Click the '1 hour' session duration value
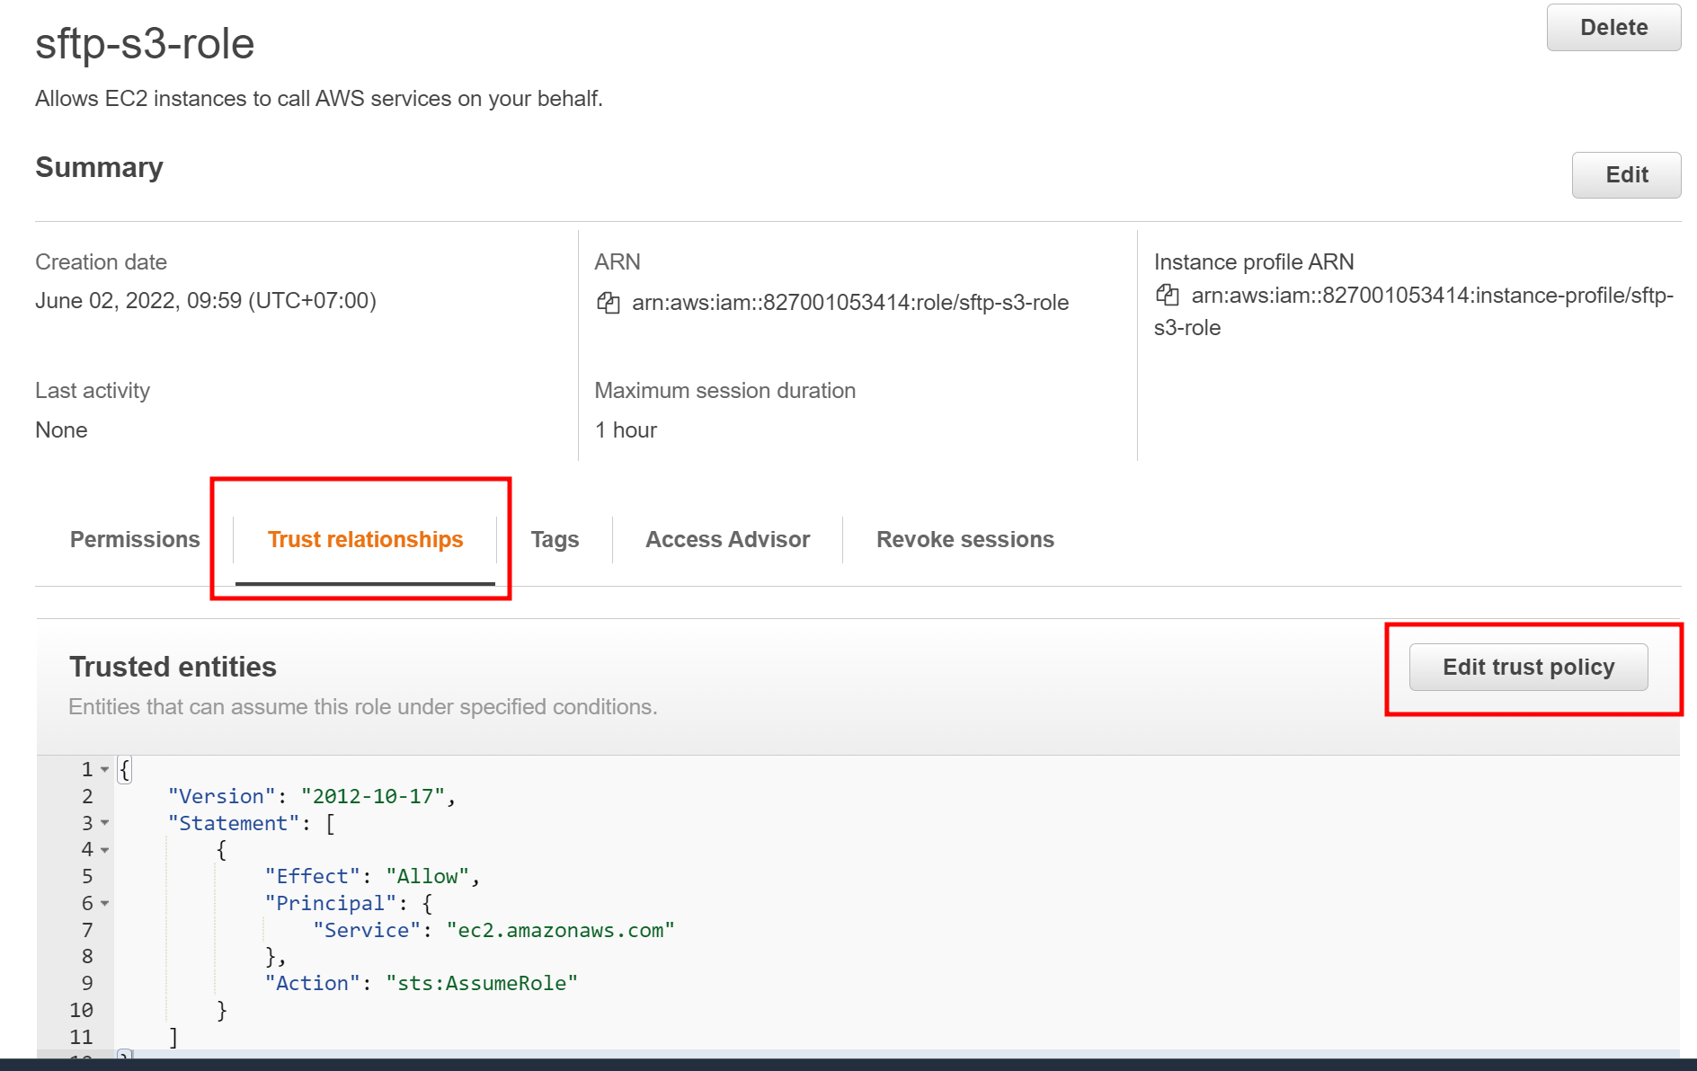 [626, 429]
